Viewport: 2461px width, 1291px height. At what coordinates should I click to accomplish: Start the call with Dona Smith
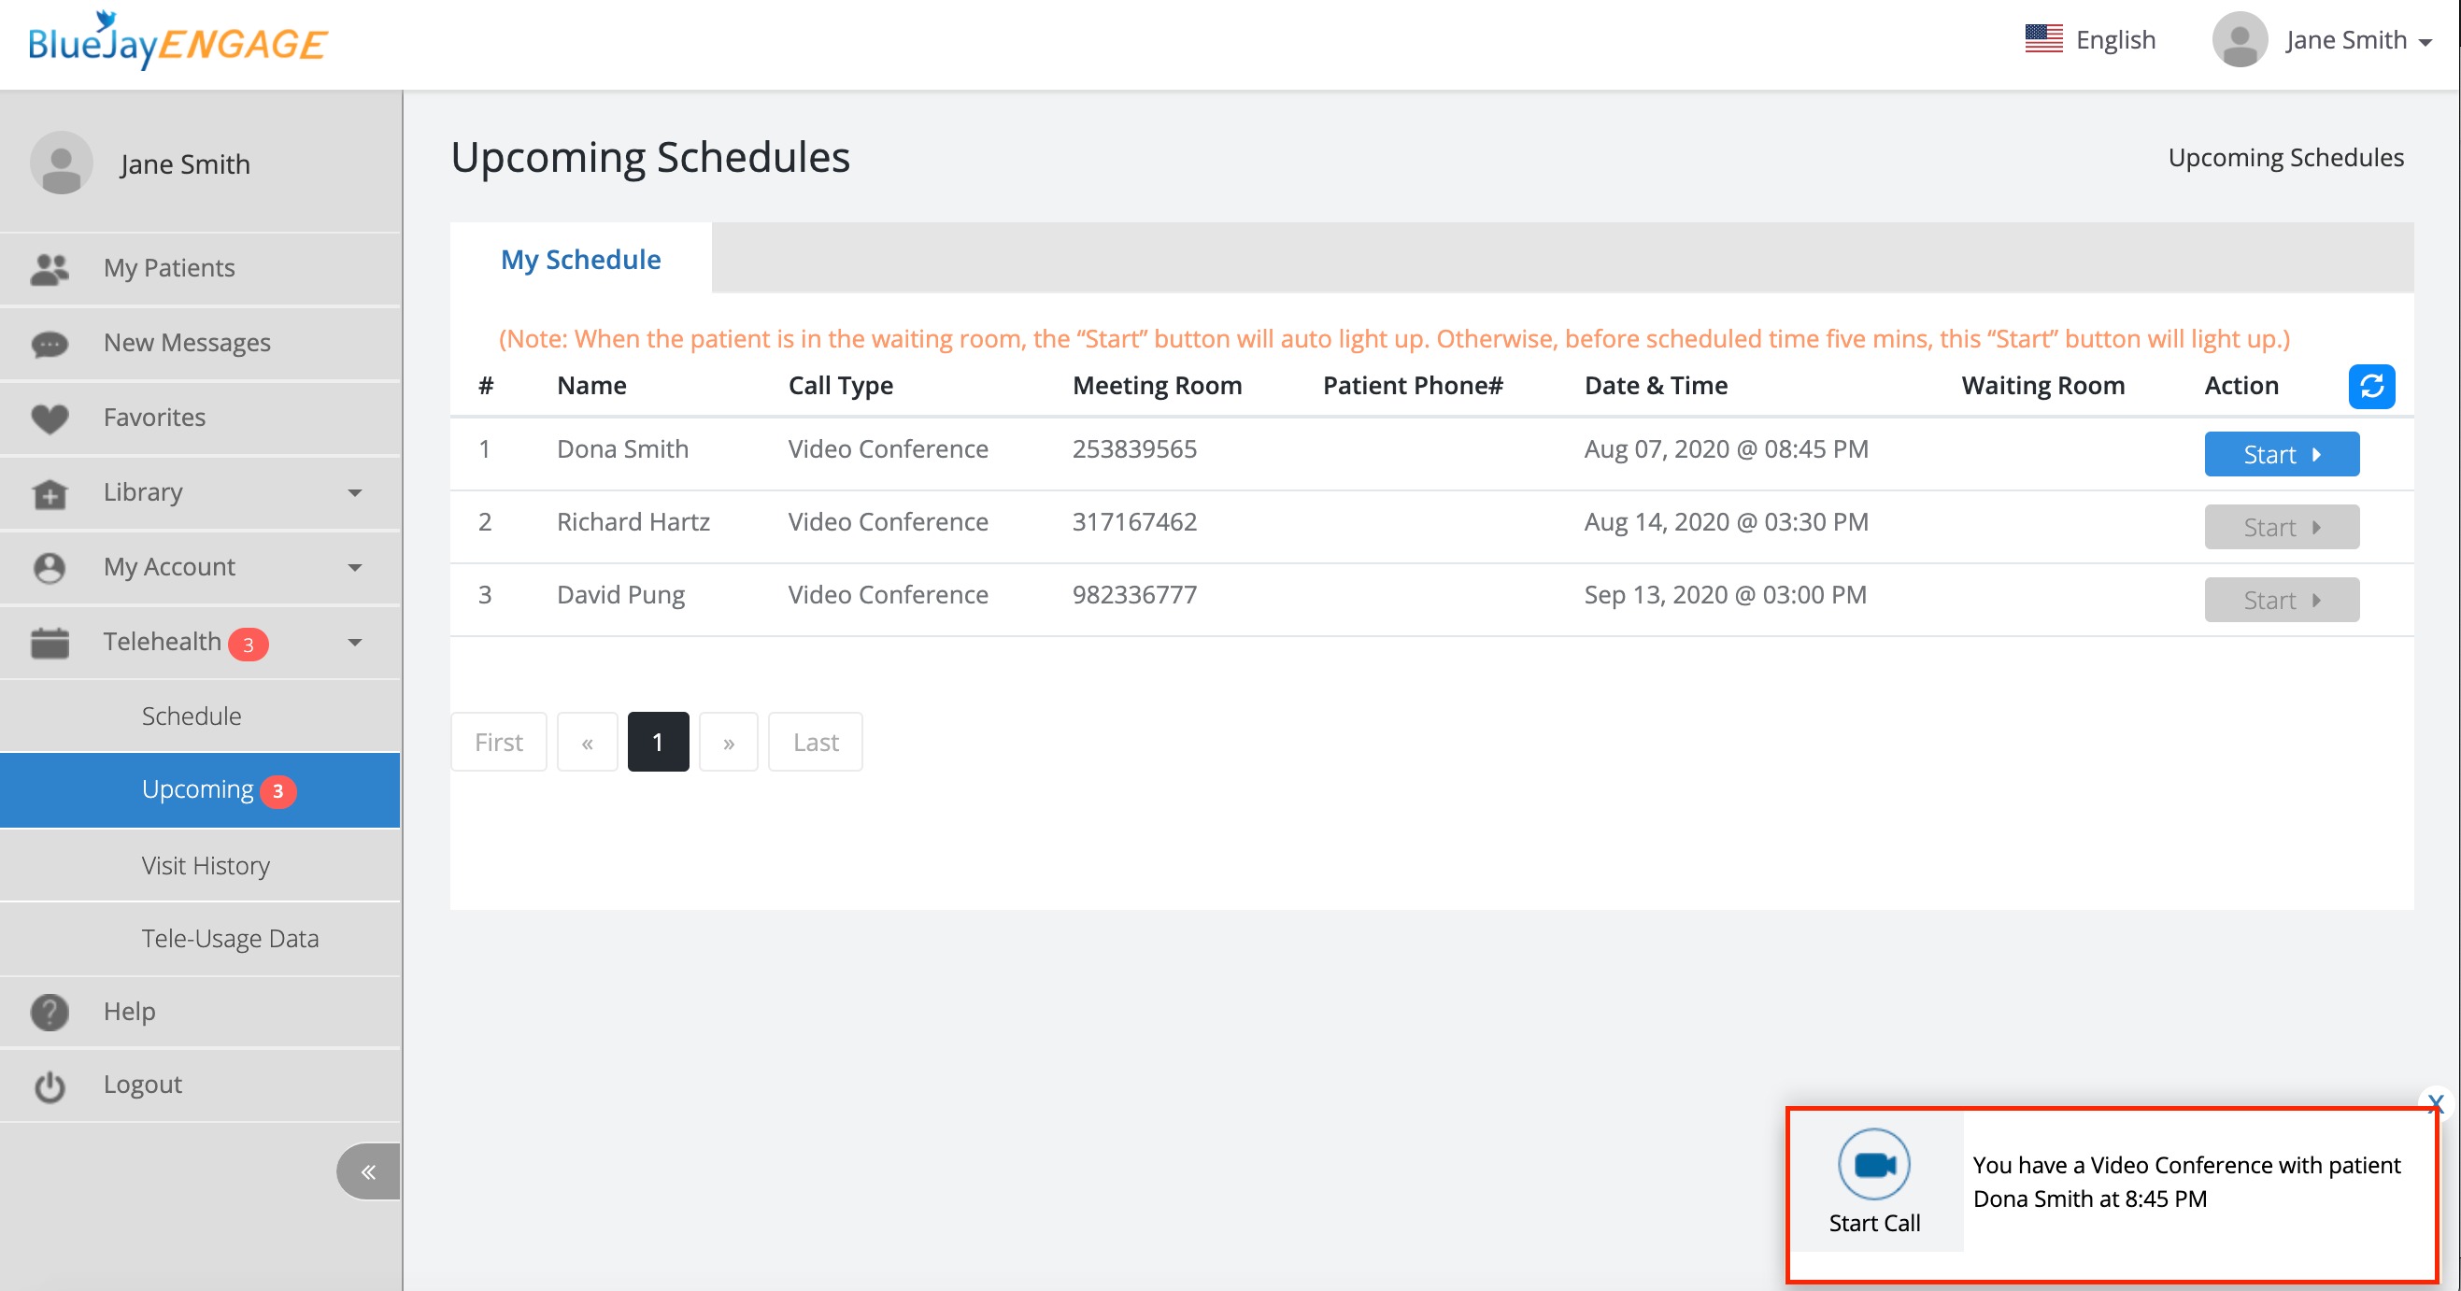(x=2281, y=455)
